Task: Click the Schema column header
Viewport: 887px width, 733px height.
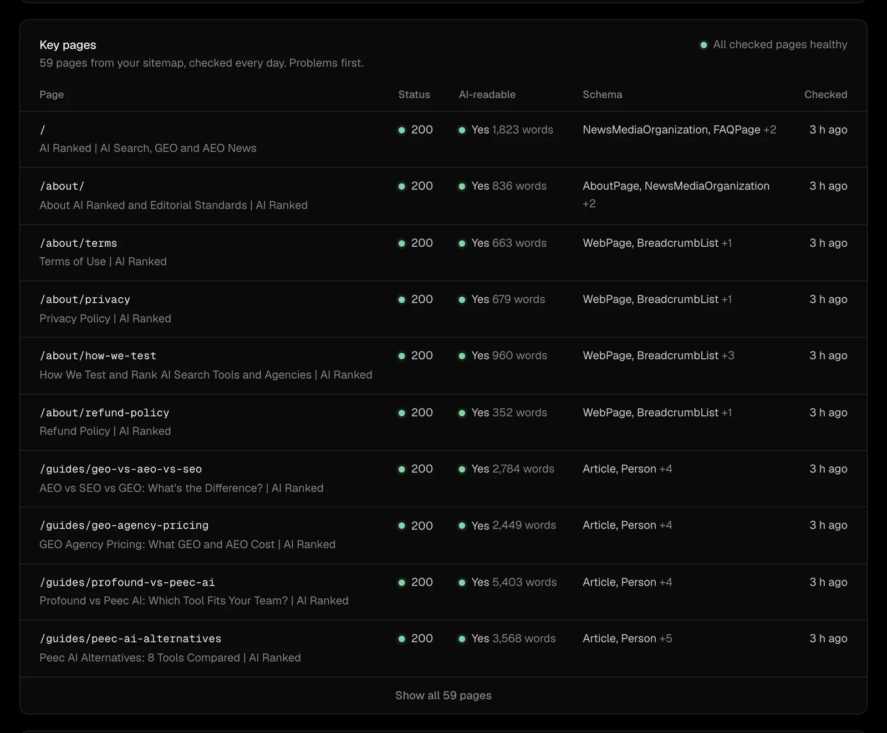Action: 602,94
